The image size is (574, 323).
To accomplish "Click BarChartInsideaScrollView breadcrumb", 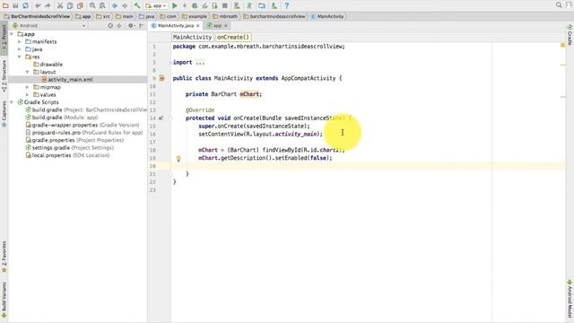I will pos(37,16).
